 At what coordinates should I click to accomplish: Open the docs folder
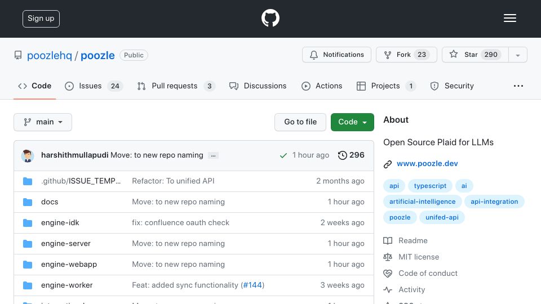(50, 202)
